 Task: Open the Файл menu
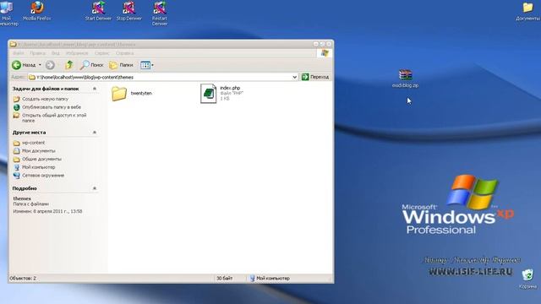19,53
